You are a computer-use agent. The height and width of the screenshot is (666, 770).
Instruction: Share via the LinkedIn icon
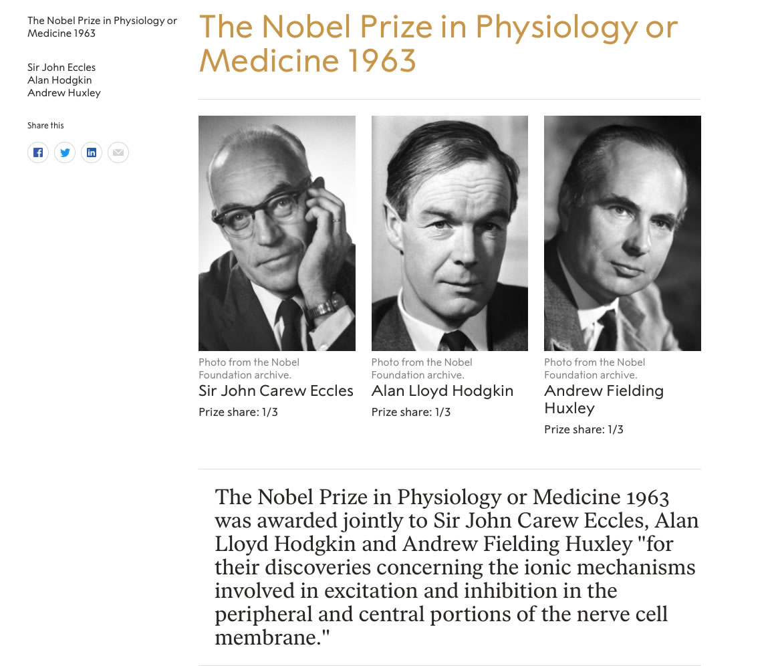[92, 152]
